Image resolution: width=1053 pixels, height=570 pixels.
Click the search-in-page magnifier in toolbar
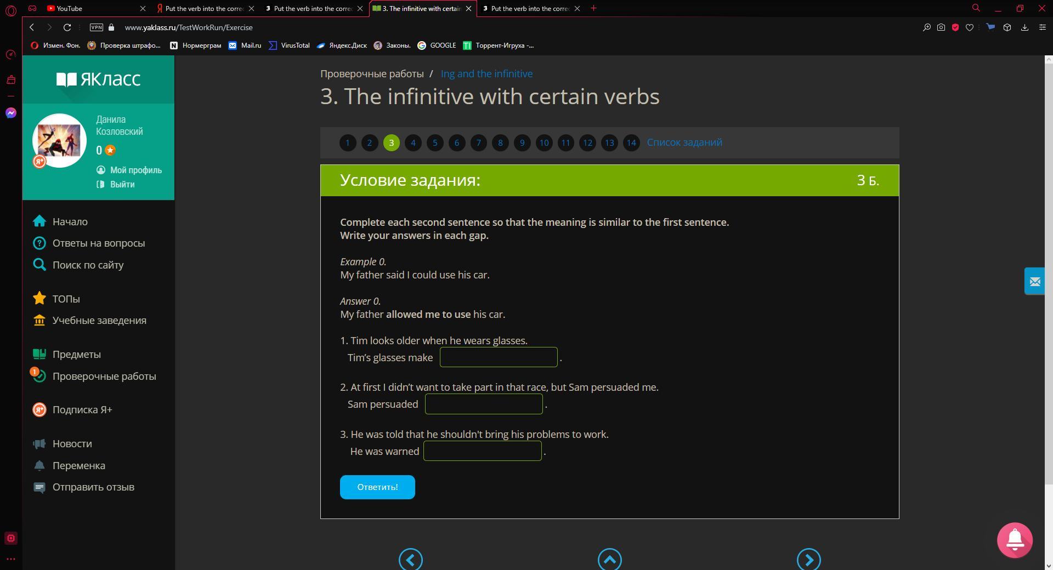coord(927,27)
